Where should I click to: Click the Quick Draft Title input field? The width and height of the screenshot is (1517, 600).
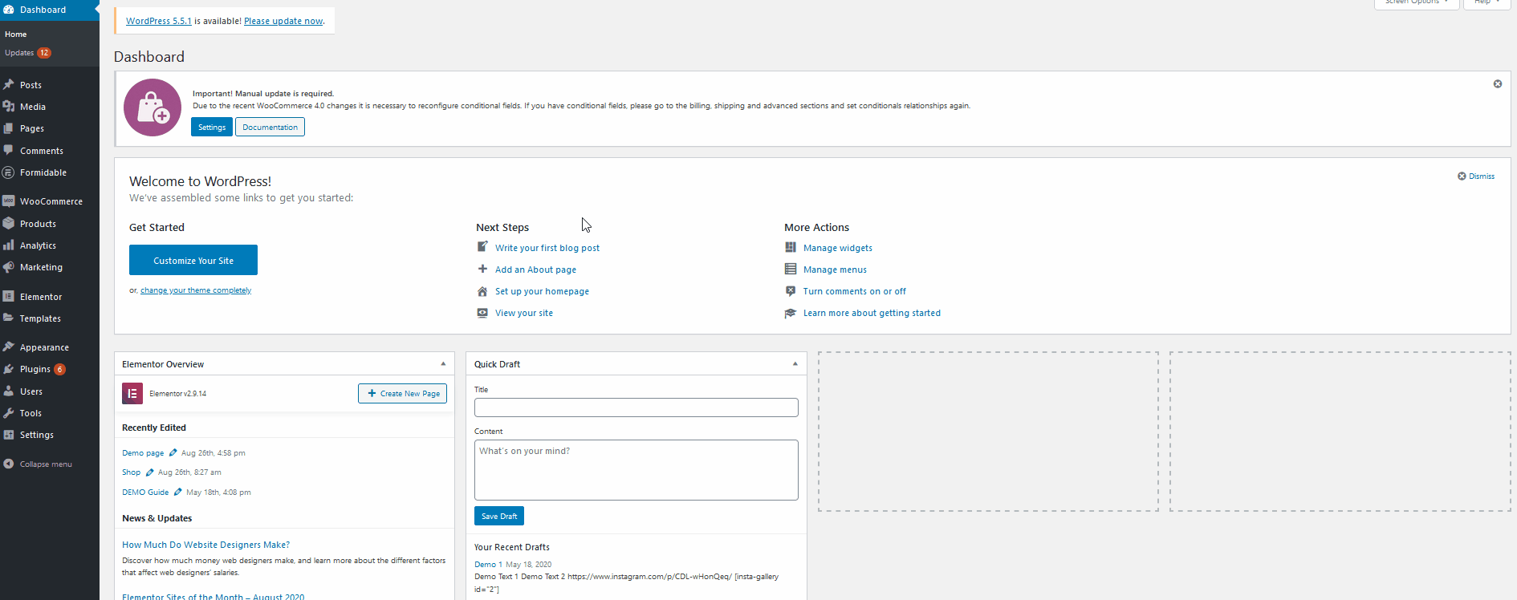click(636, 407)
